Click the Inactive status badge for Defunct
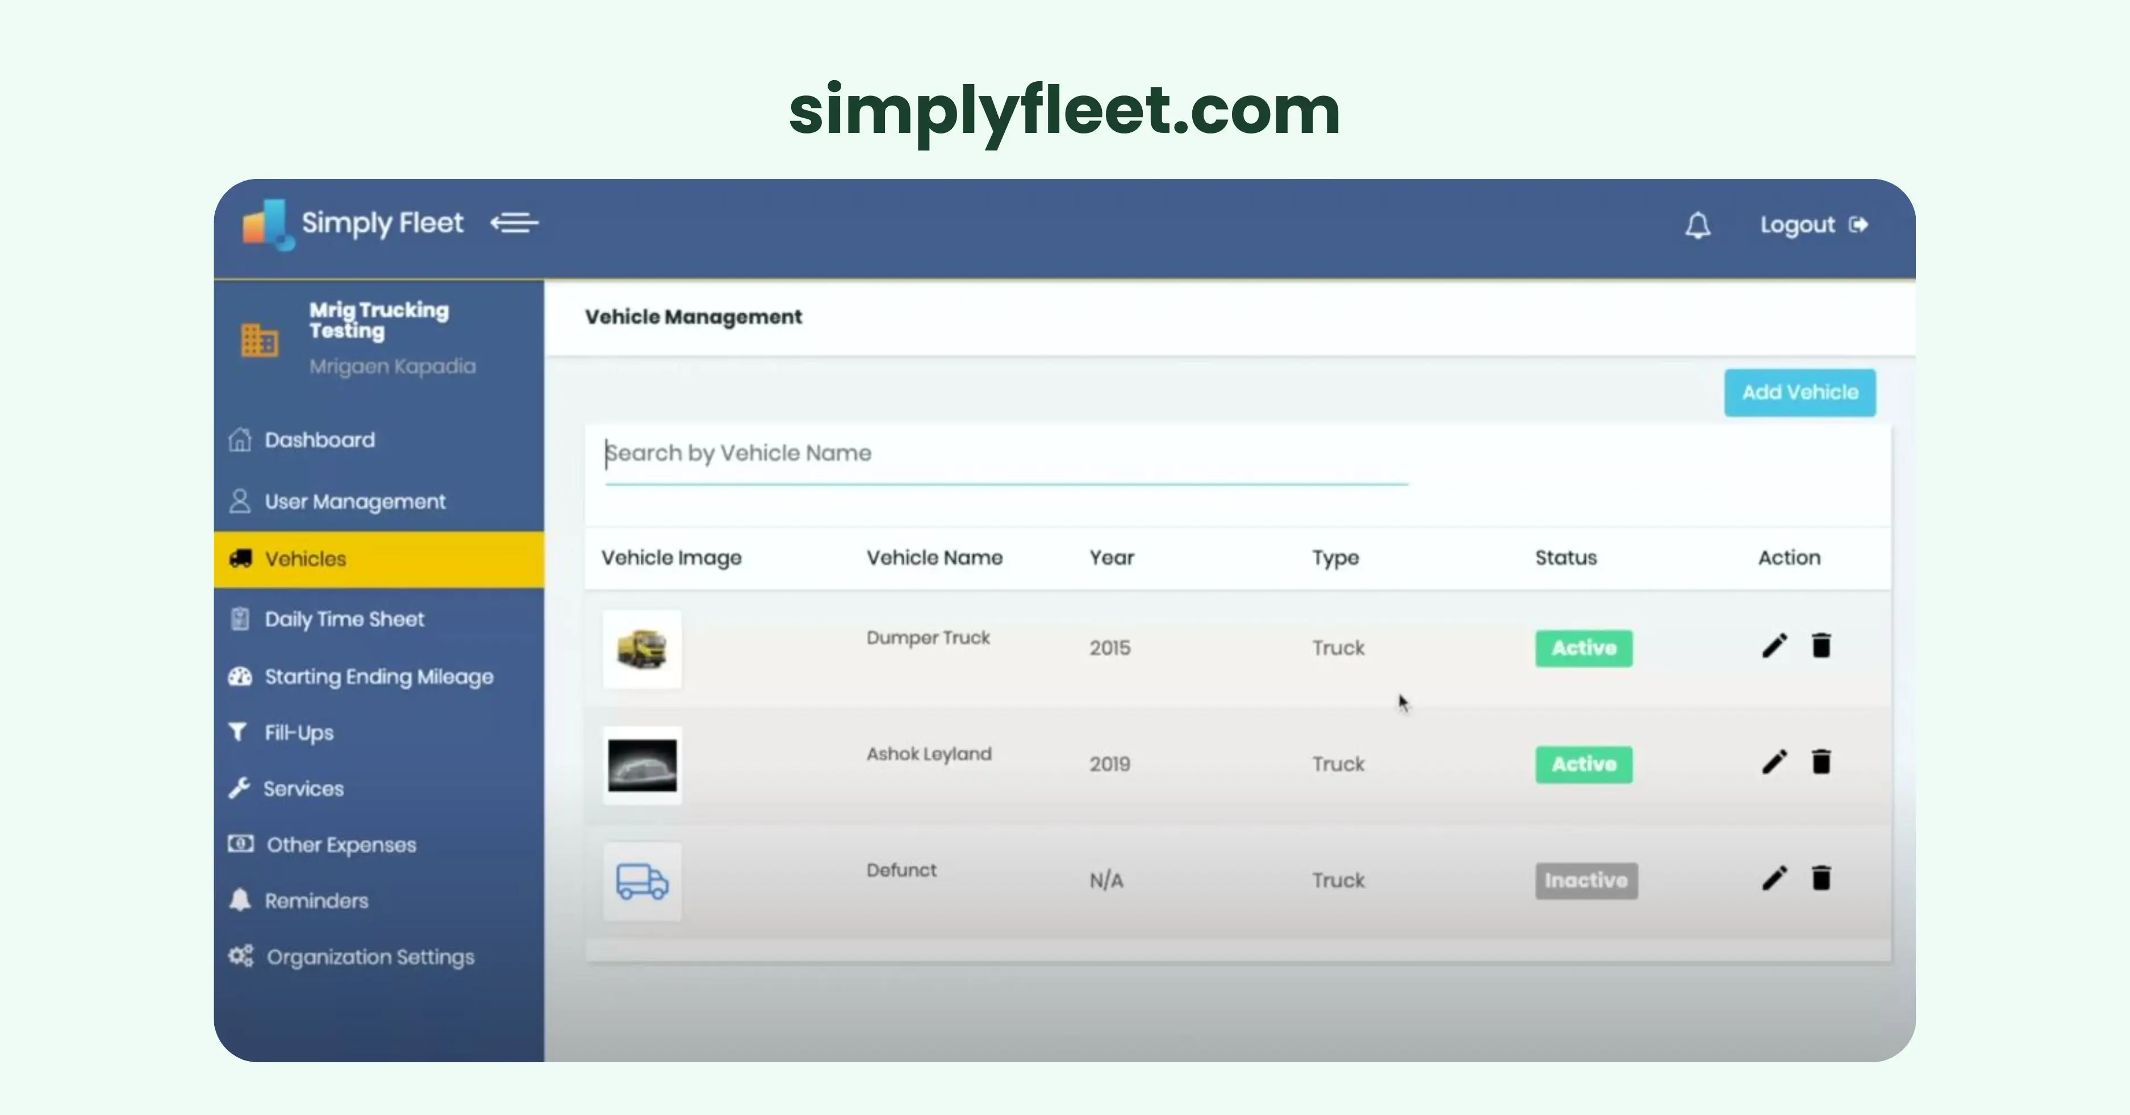 1586,881
